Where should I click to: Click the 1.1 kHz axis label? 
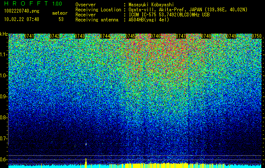(4, 55)
